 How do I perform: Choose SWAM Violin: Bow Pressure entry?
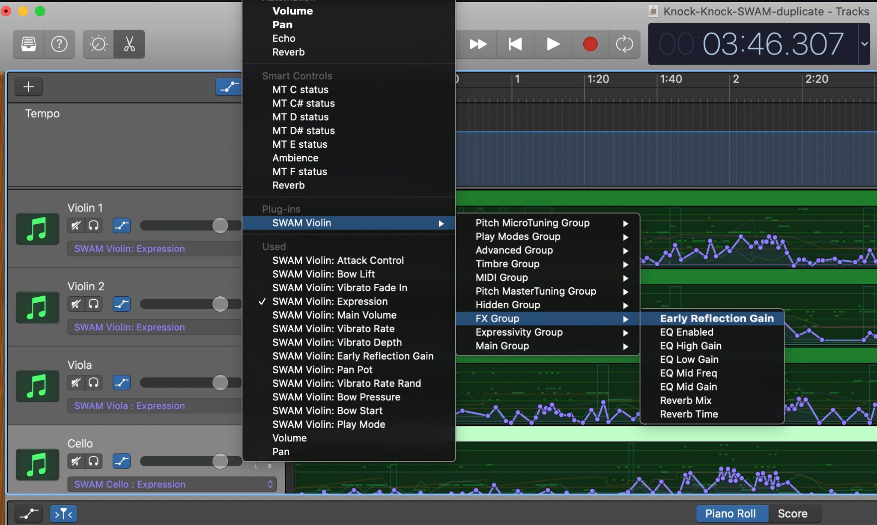click(x=336, y=397)
